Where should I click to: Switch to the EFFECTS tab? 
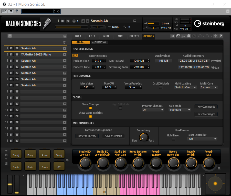134,36
